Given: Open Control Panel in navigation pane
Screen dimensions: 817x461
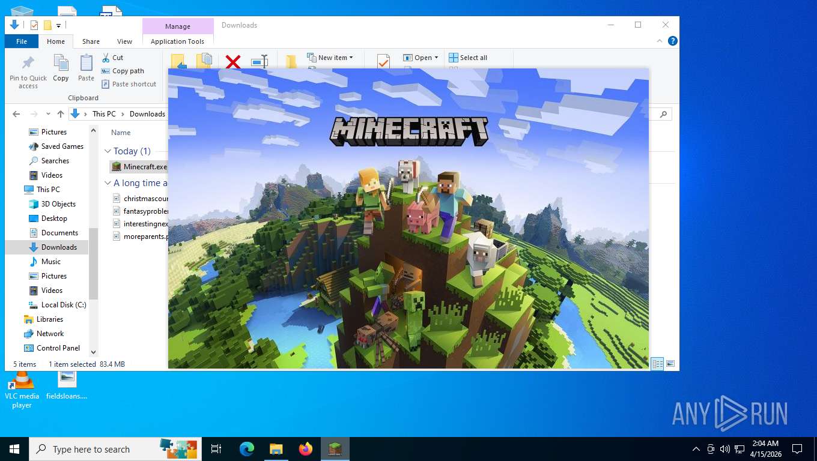Looking at the screenshot, I should pos(52,348).
